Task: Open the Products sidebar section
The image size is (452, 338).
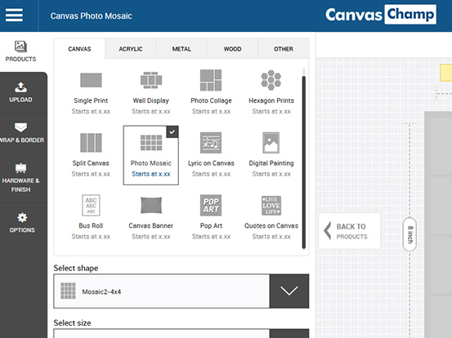Action: [20, 51]
